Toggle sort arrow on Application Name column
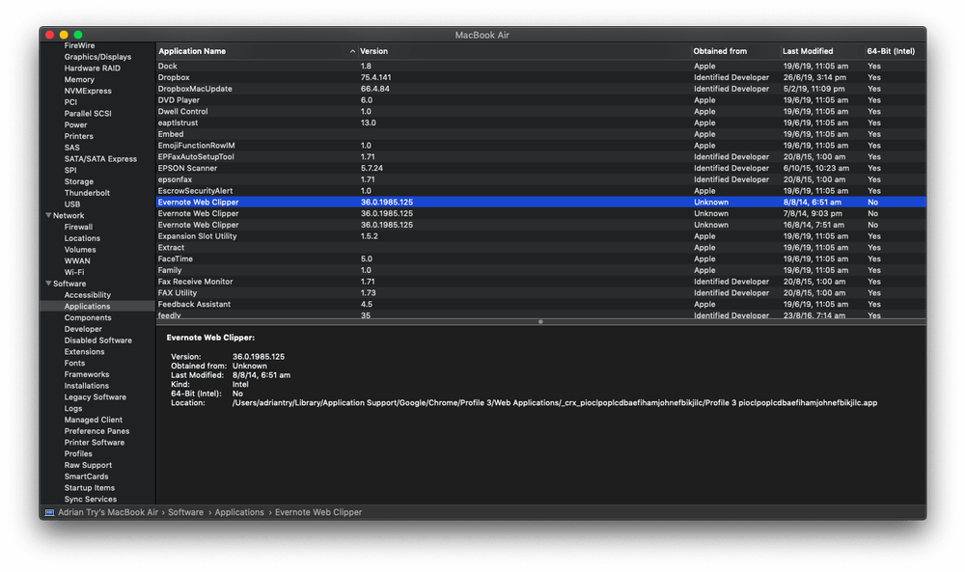The width and height of the screenshot is (965, 572). coord(352,52)
